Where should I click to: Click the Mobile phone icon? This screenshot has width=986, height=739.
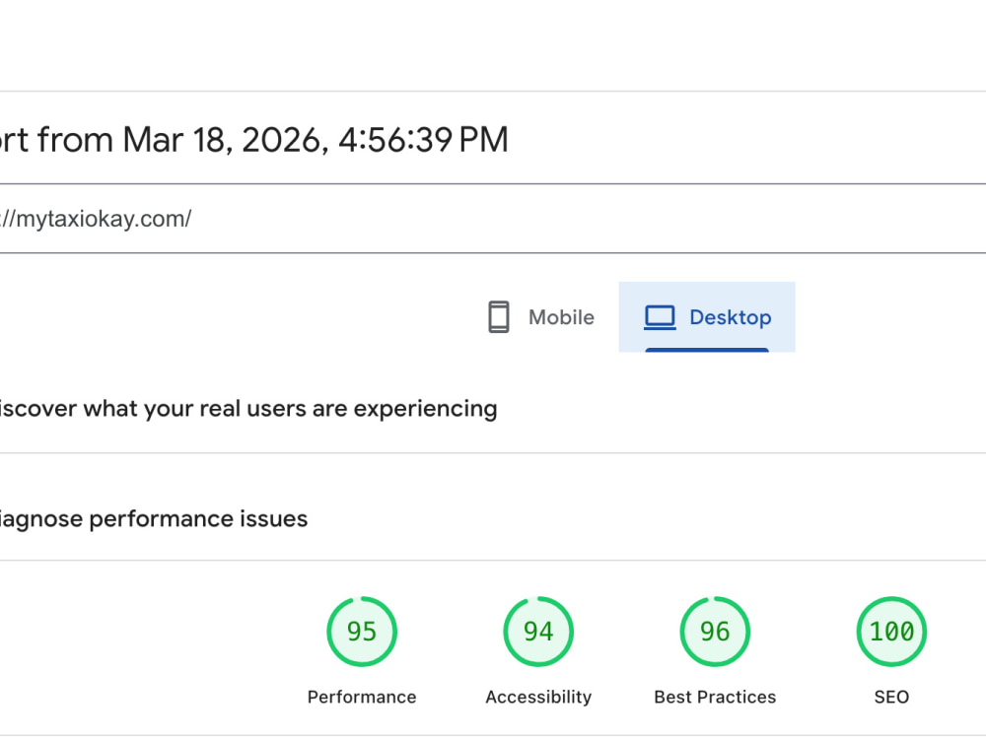pos(499,316)
